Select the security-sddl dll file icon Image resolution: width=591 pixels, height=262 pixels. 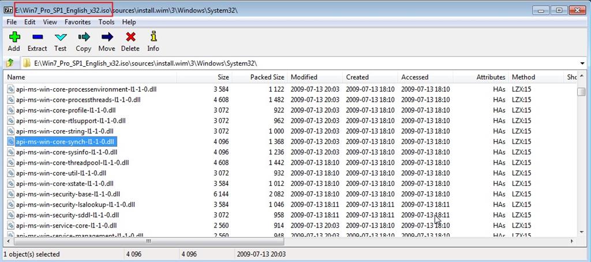[x=10, y=215]
